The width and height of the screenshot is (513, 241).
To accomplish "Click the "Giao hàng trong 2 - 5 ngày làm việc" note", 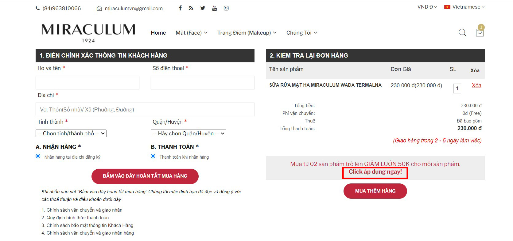I will pyautogui.click(x=437, y=141).
